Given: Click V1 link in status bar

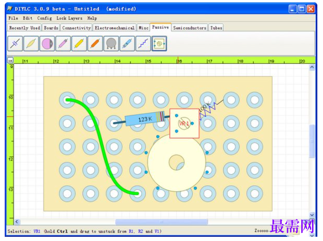Looking at the screenshot, I should (157, 232).
